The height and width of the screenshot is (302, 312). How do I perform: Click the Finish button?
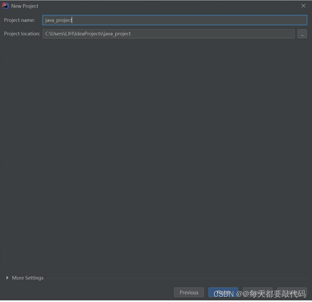(x=223, y=292)
